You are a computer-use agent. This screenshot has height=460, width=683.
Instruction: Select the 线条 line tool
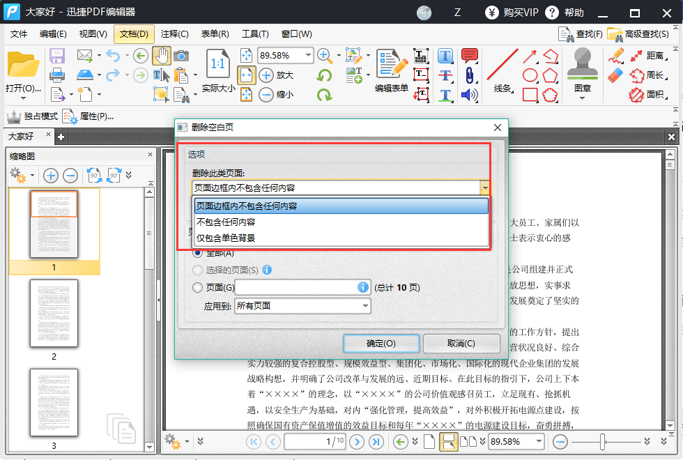502,71
